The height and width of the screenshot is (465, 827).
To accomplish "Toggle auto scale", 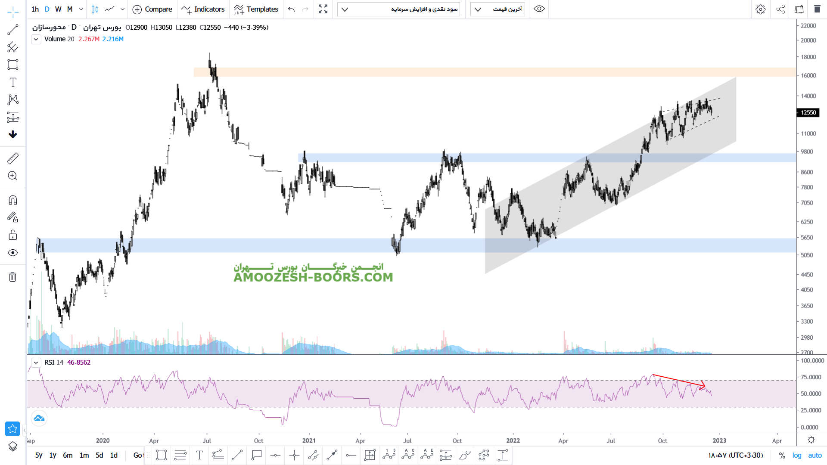I will (x=815, y=455).
